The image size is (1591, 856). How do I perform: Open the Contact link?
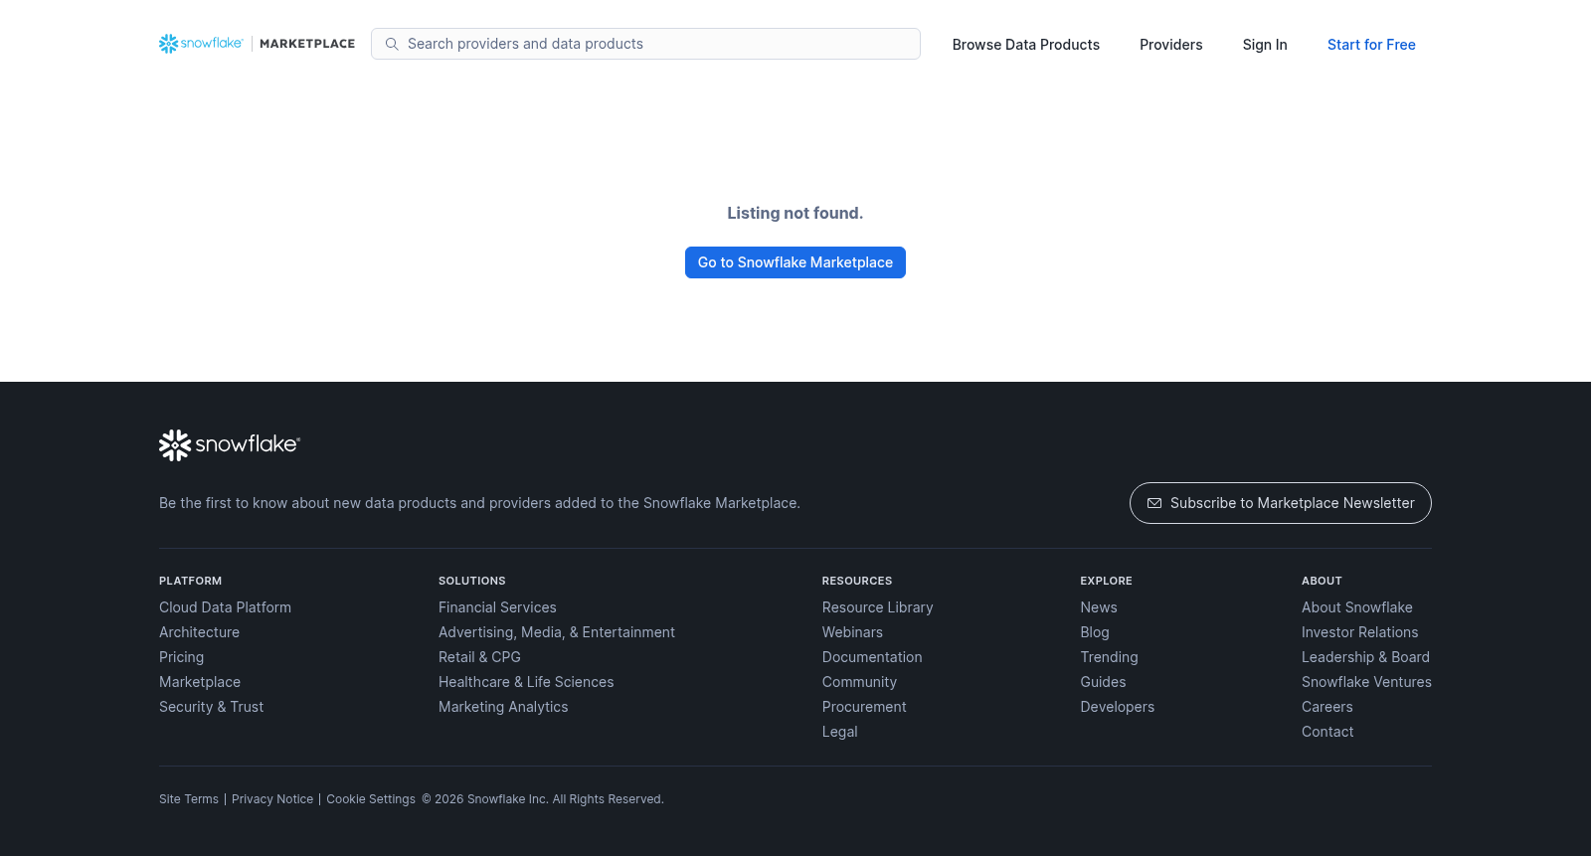[1327, 732]
